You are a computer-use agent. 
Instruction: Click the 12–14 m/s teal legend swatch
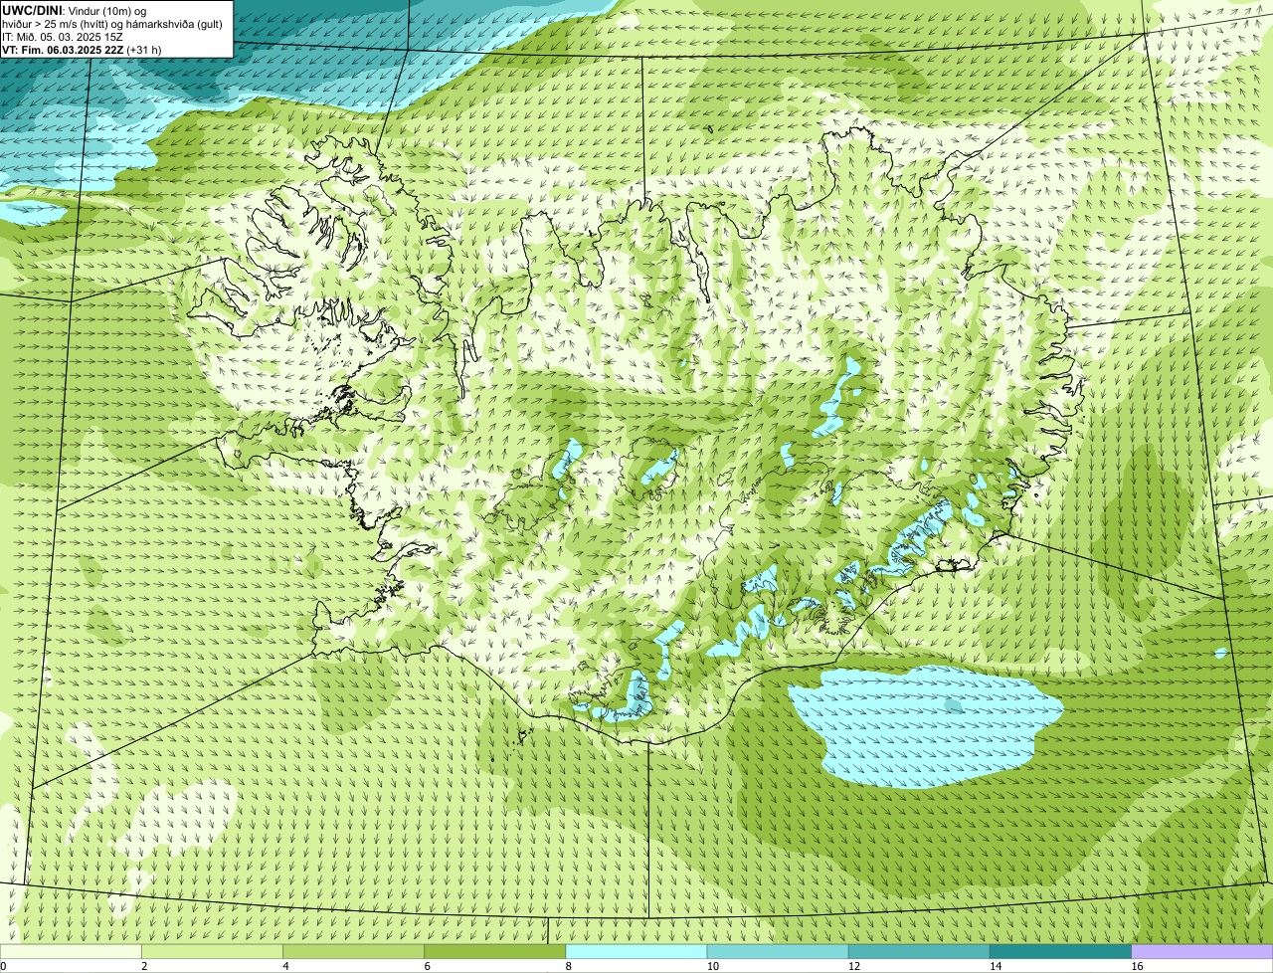click(919, 951)
